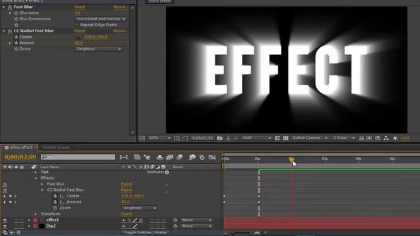
Task: Select the shine effect composition viewer tab
Action: [159, 1]
